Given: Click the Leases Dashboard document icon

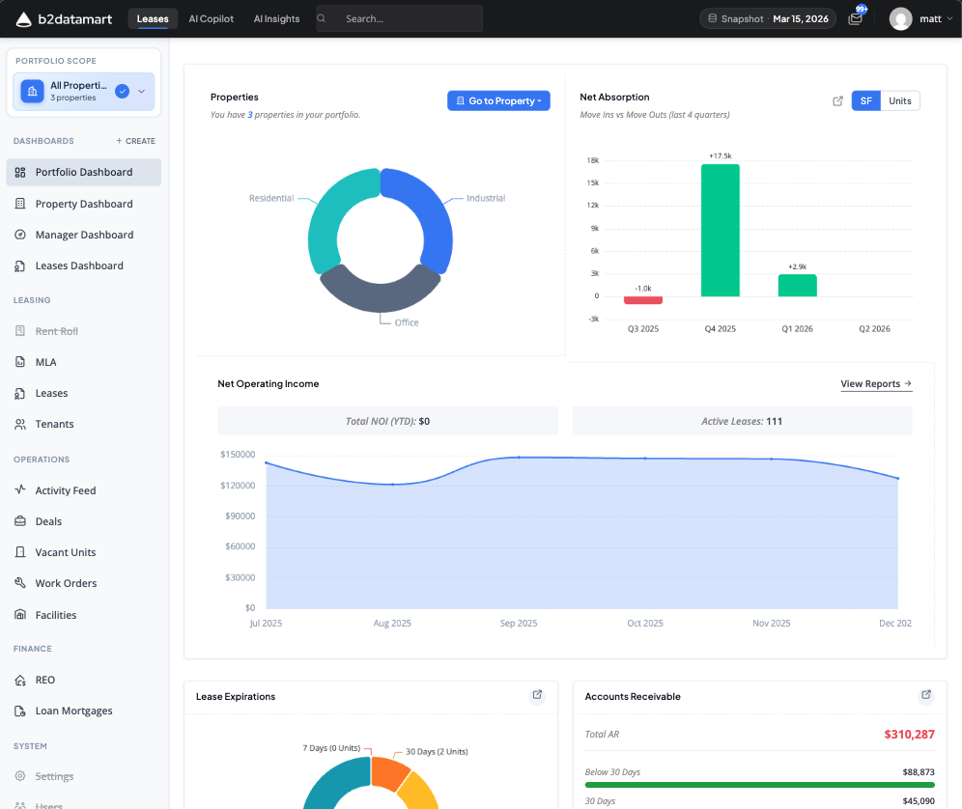Looking at the screenshot, I should pos(20,265).
